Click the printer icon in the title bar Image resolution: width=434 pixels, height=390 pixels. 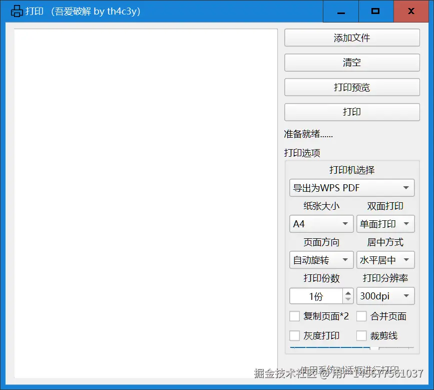click(x=17, y=11)
